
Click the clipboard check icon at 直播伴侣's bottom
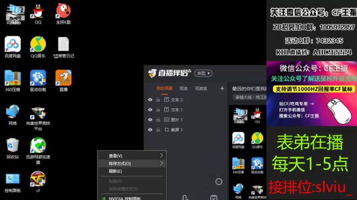click(x=214, y=197)
